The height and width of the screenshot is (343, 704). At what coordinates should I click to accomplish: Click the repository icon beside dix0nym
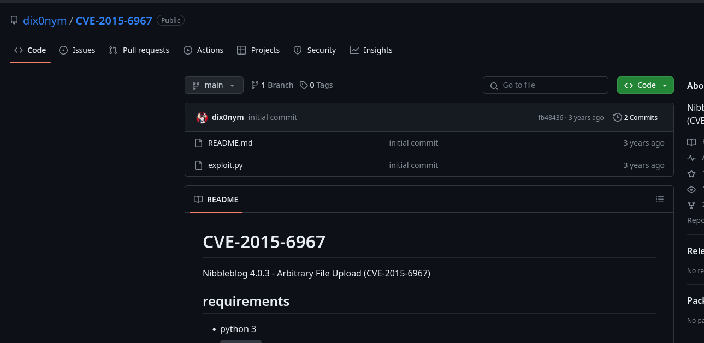pos(14,20)
